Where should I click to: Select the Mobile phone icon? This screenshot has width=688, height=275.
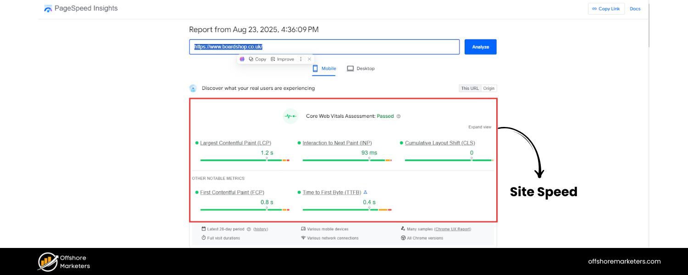(x=315, y=68)
